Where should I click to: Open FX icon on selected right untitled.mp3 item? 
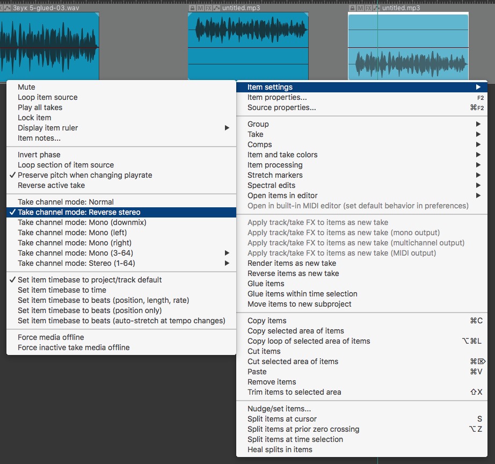(368, 8)
